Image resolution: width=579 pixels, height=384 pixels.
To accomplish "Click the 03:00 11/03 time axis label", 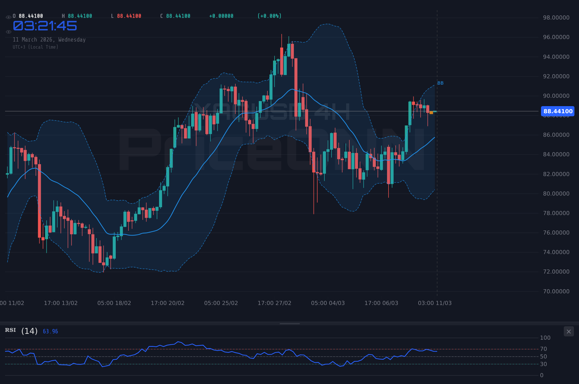I will click(435, 303).
